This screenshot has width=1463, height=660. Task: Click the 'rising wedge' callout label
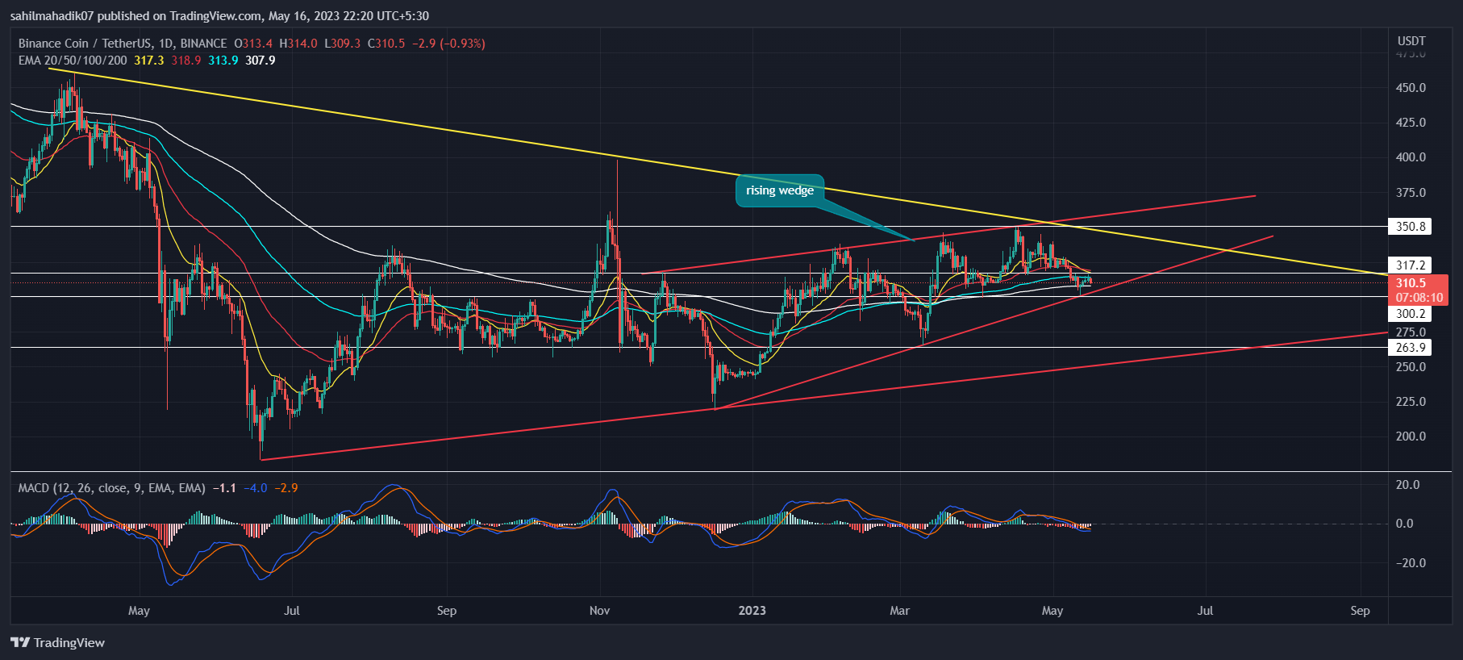[x=779, y=190]
